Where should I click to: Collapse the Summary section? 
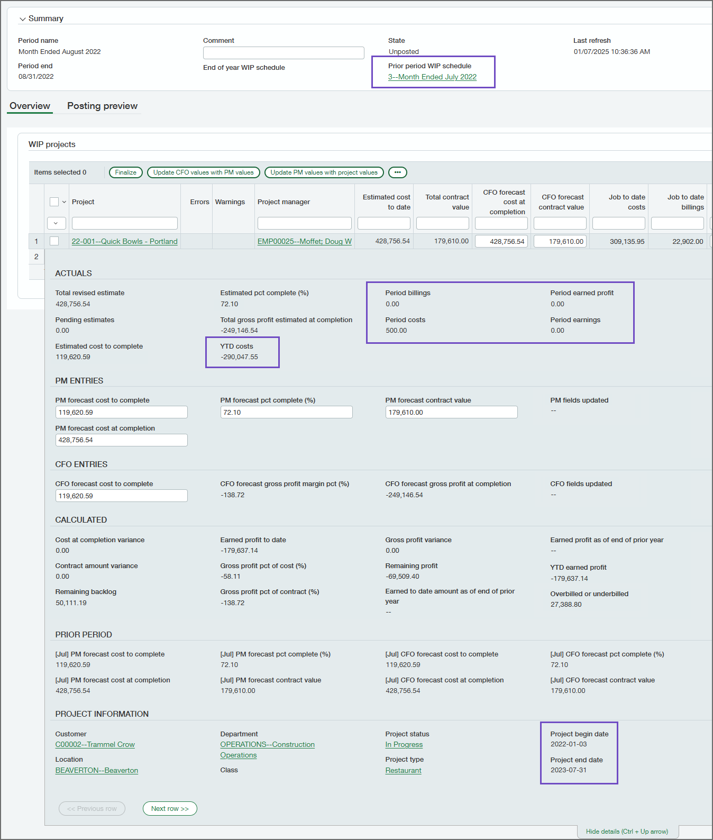[x=23, y=19]
